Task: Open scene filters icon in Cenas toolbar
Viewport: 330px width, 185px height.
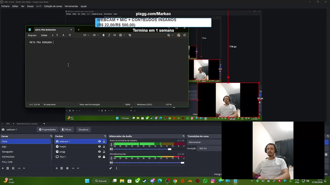Action: [13, 168]
